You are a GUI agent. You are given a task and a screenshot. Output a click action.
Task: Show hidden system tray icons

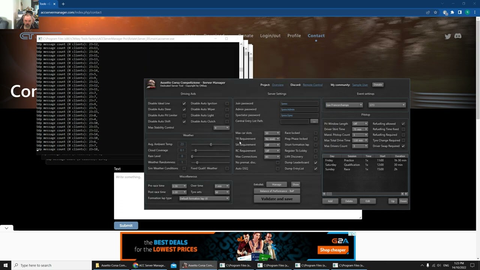(x=422, y=265)
